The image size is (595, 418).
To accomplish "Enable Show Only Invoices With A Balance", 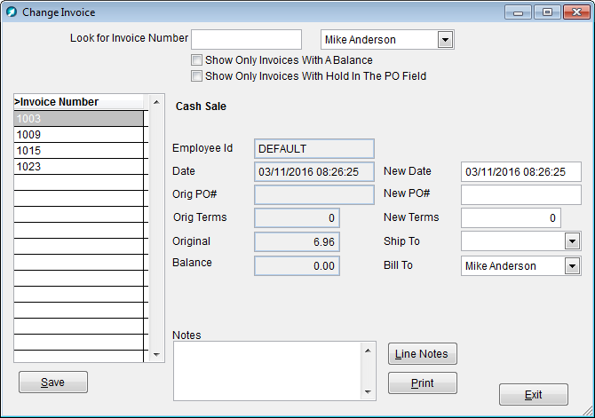I will click(197, 60).
